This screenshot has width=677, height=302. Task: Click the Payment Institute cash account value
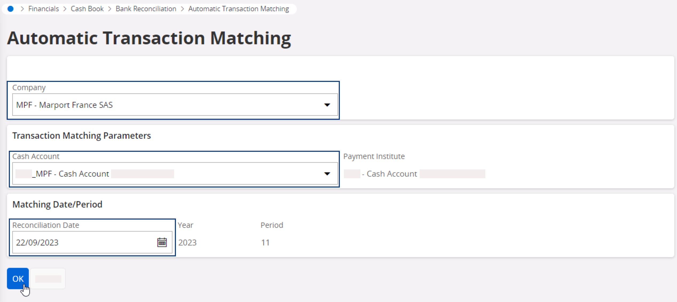[391, 174]
